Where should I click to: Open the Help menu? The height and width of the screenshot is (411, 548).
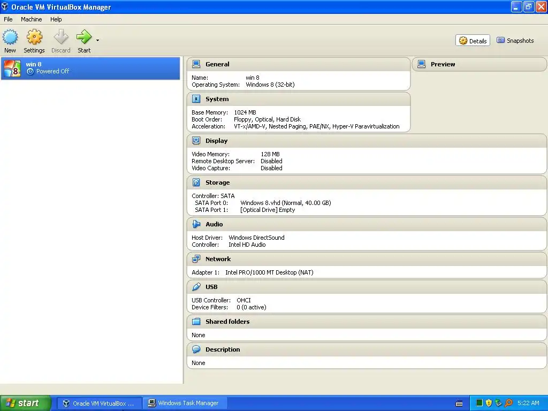point(56,19)
